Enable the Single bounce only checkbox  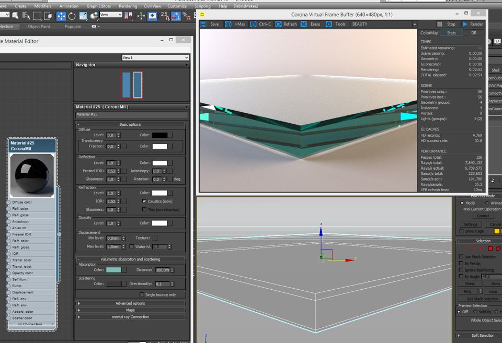pyautogui.click(x=142, y=294)
